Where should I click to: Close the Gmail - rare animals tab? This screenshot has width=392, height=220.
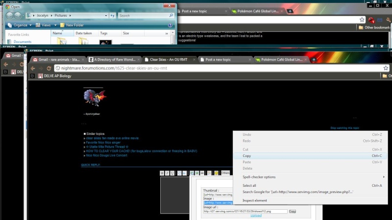83,60
